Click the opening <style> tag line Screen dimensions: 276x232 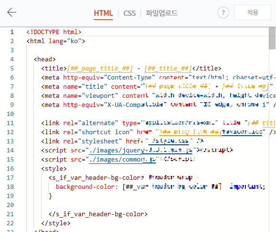[54, 168]
